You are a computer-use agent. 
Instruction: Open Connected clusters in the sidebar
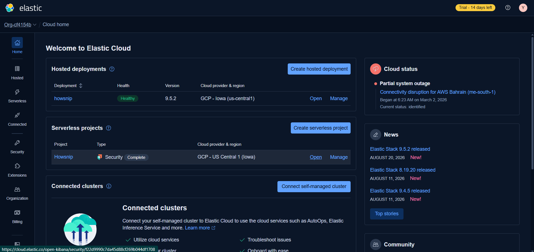point(17,119)
